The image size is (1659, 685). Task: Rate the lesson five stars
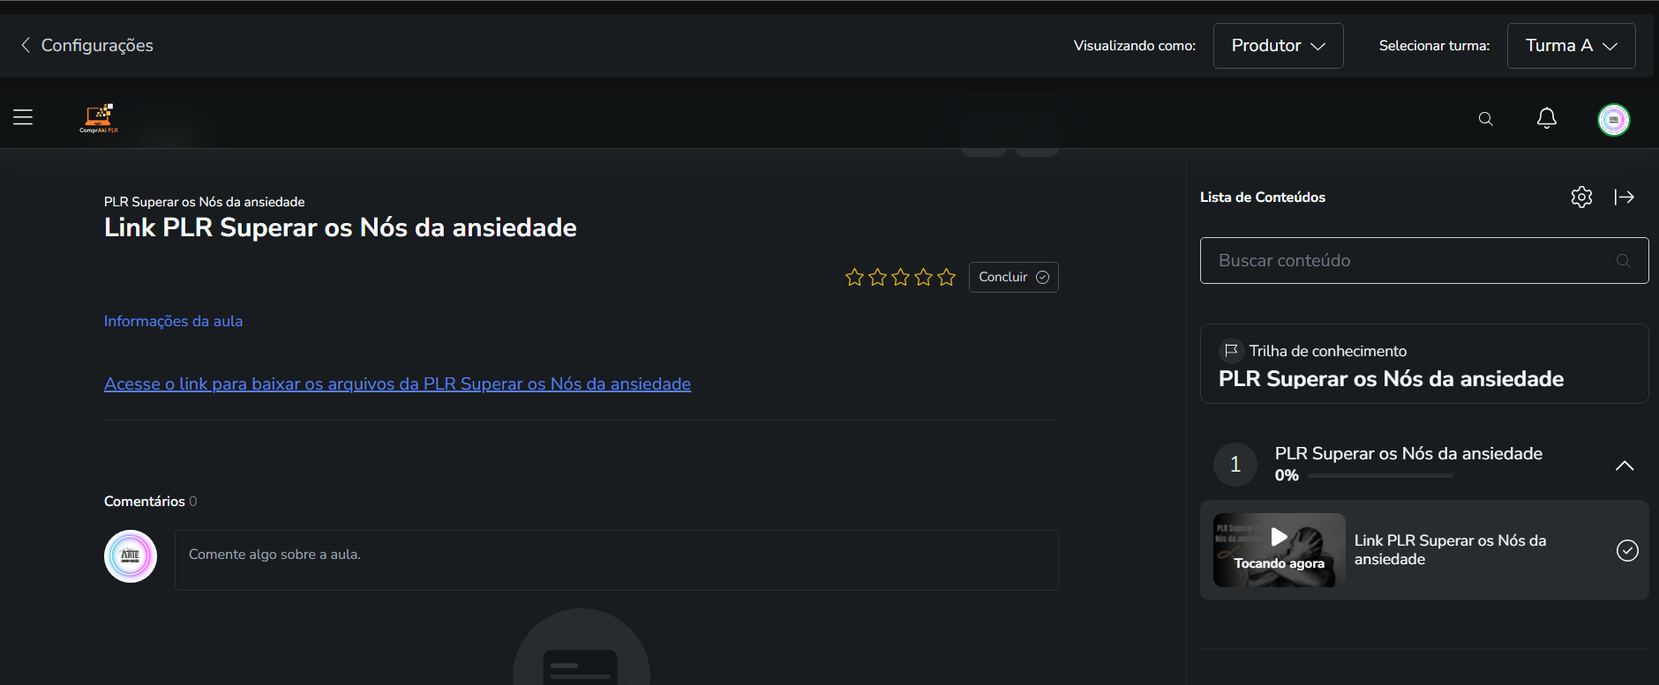click(x=946, y=278)
